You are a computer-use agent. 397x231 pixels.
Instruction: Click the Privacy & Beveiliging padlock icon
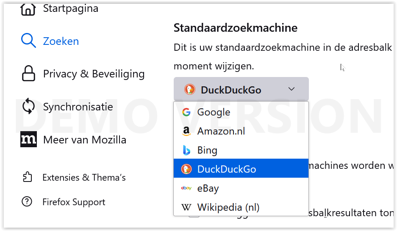tap(28, 73)
